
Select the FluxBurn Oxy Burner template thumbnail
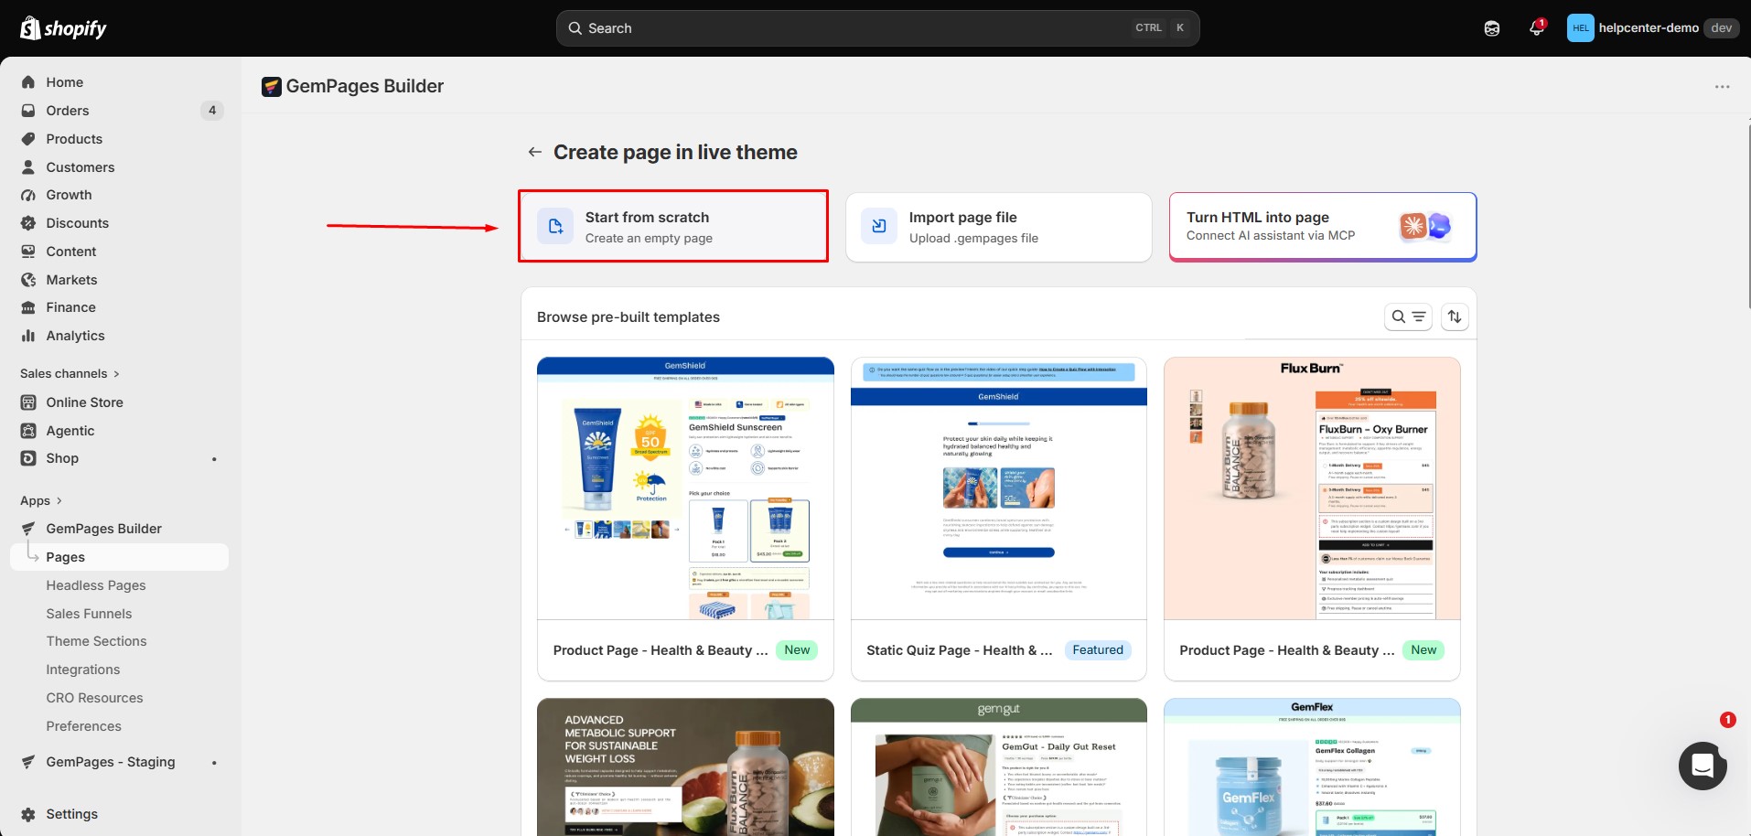click(1312, 488)
